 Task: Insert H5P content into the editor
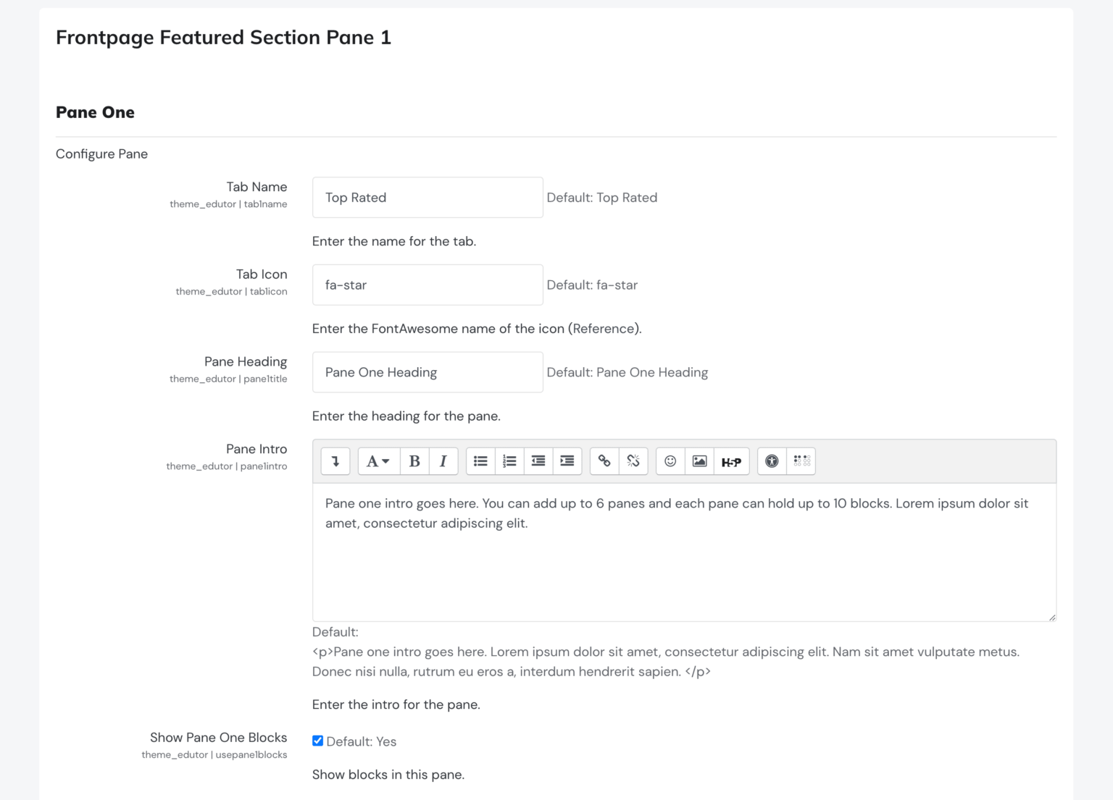[731, 461]
